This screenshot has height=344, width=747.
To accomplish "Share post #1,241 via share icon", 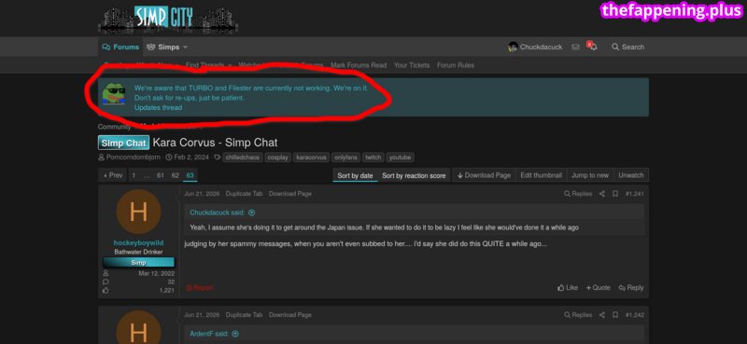I will coord(602,194).
